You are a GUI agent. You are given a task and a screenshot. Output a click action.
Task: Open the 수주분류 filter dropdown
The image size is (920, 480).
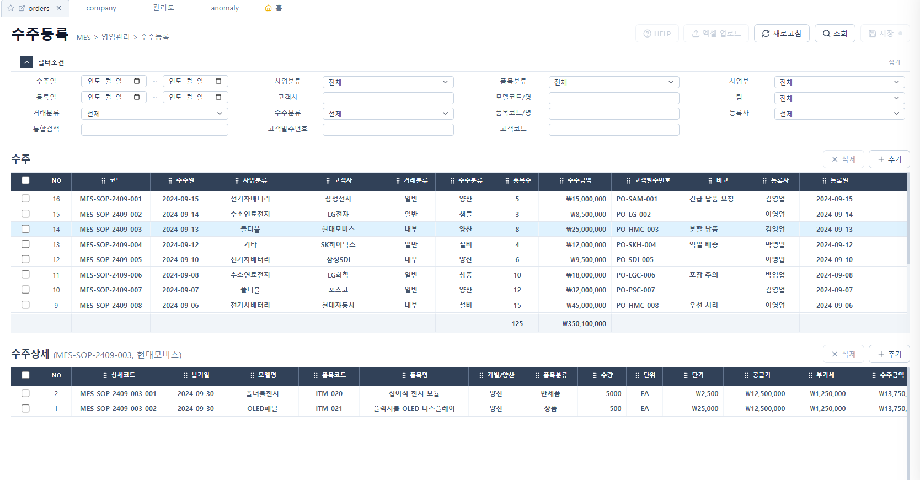[x=388, y=114]
